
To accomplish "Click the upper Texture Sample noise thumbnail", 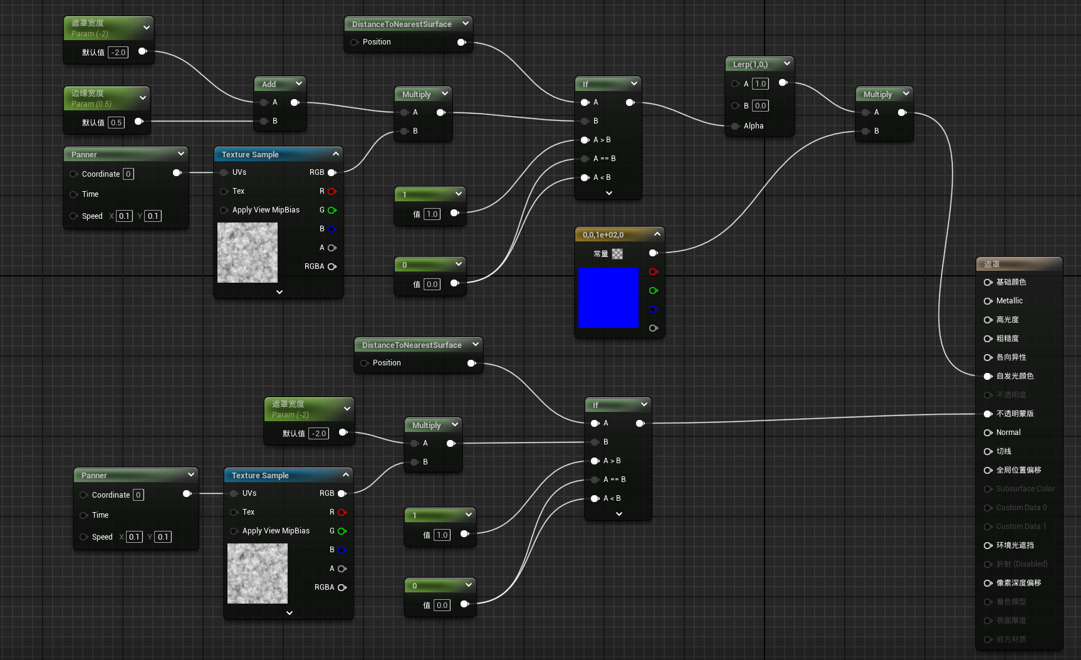I will [248, 253].
